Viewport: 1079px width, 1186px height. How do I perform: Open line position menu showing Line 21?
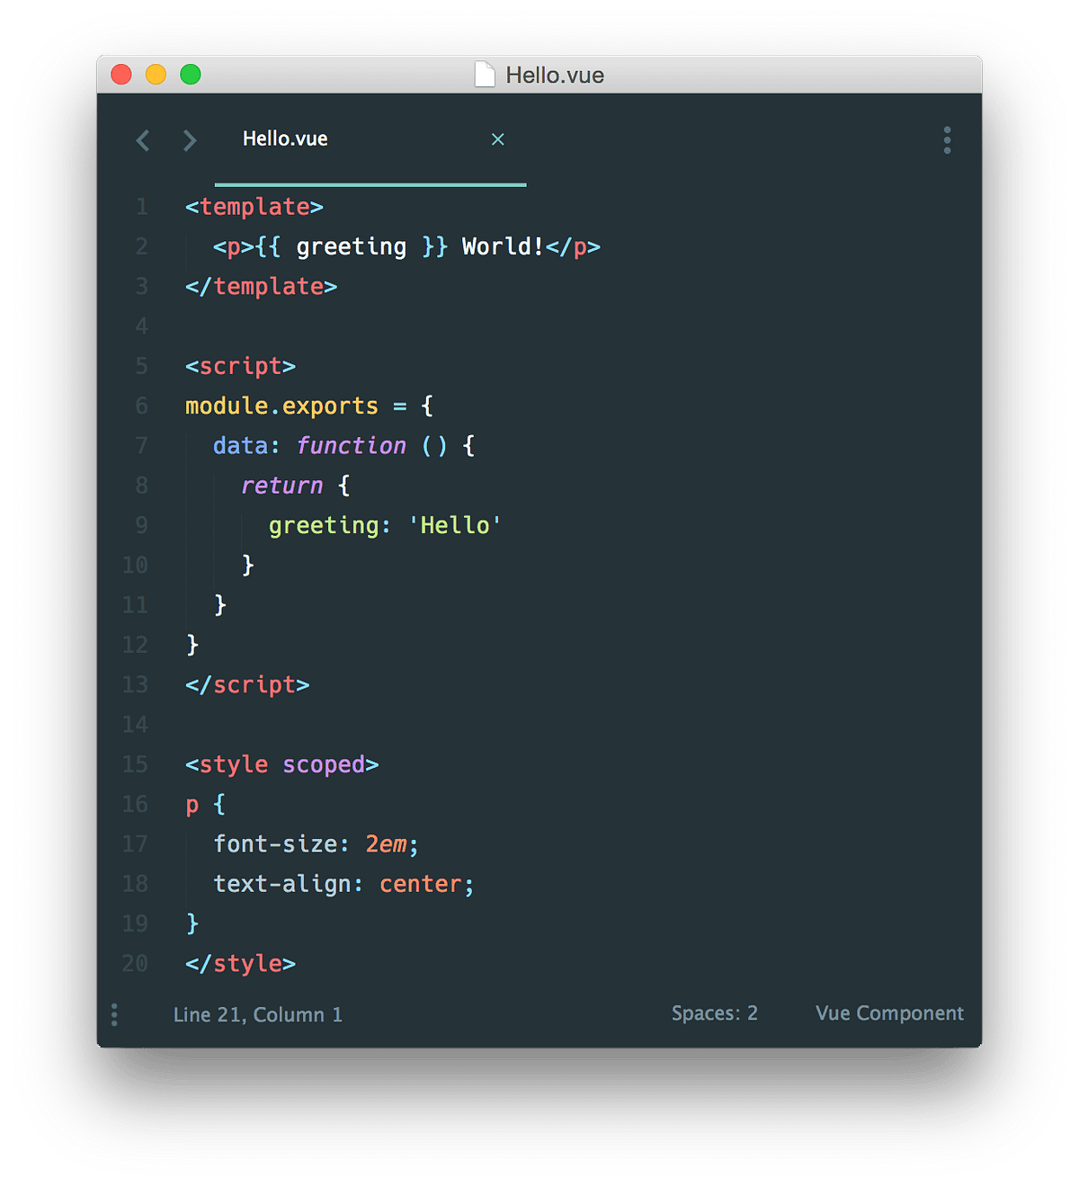[x=257, y=1014]
